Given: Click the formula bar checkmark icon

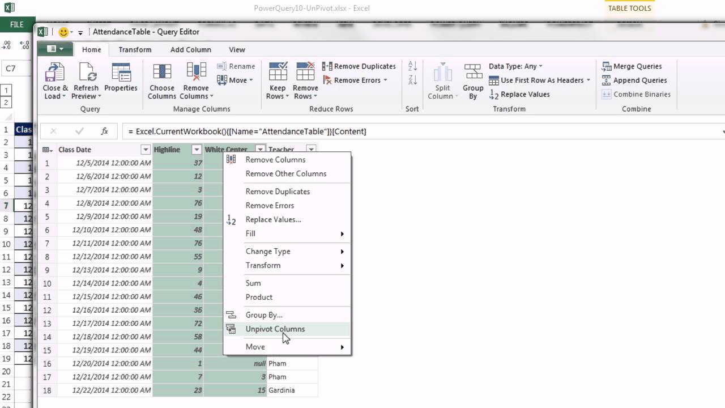Looking at the screenshot, I should pos(79,131).
